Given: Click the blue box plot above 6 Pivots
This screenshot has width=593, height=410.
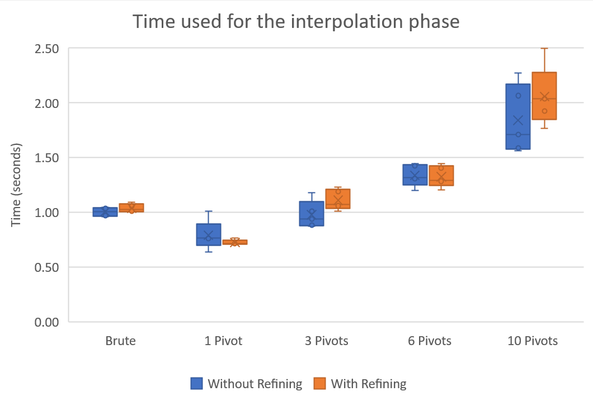Looking at the screenshot, I should click(x=415, y=175).
